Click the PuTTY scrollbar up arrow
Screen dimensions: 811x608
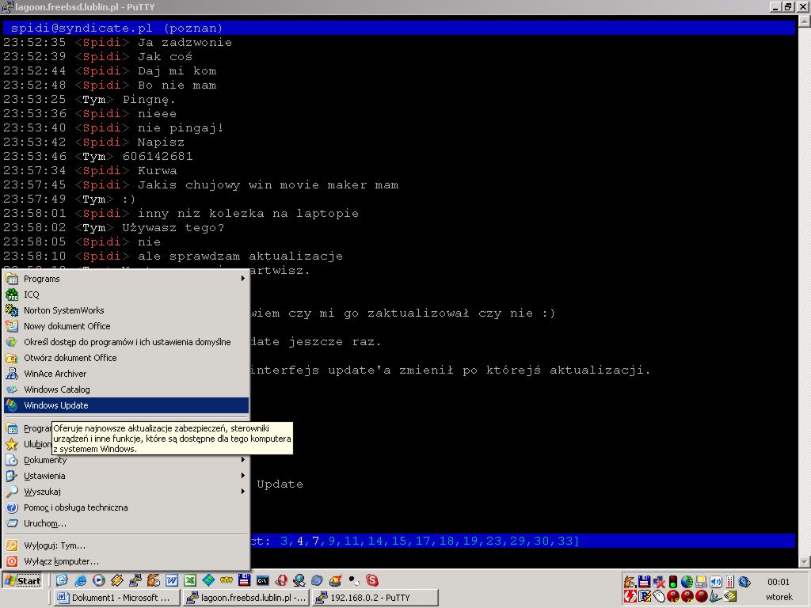(x=805, y=21)
